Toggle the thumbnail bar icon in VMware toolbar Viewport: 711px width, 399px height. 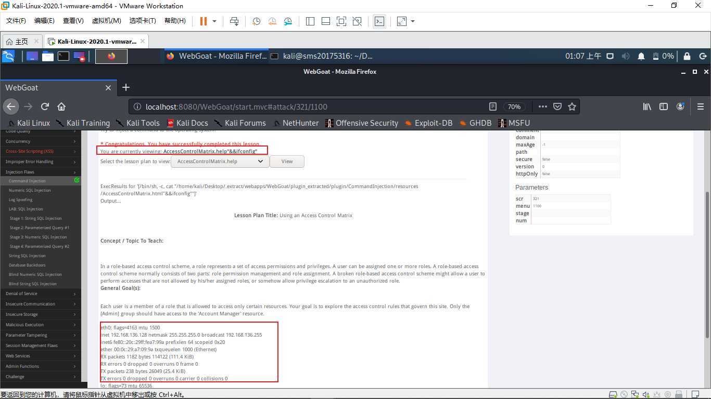tap(326, 21)
